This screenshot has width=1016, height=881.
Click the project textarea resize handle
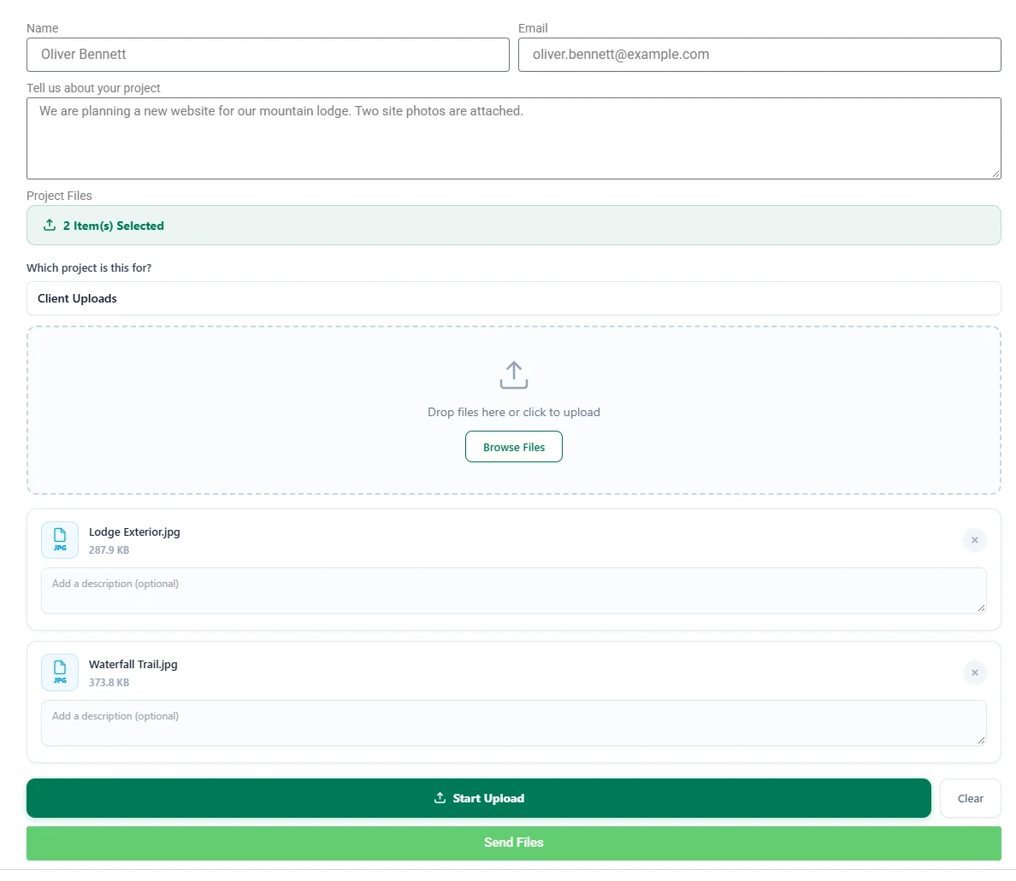(x=996, y=173)
